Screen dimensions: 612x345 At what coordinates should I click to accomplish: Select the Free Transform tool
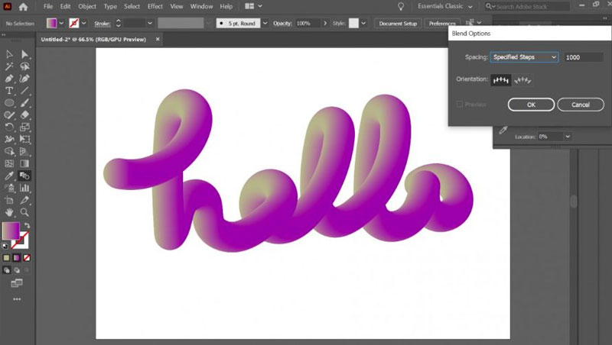tap(24, 139)
